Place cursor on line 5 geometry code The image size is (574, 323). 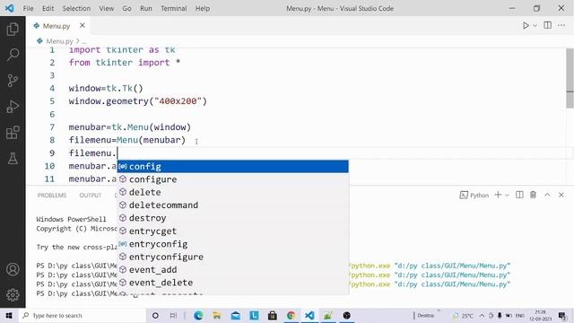(137, 101)
